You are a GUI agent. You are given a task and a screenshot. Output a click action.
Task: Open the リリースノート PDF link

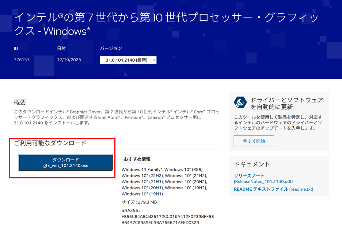(263, 179)
